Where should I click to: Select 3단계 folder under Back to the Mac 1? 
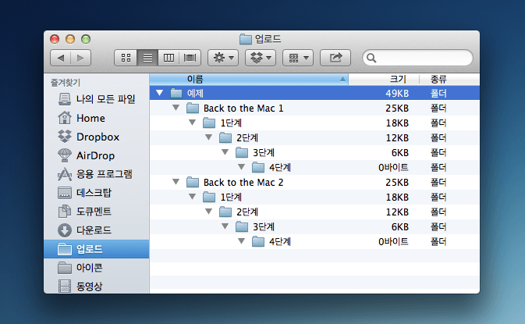pos(314,152)
